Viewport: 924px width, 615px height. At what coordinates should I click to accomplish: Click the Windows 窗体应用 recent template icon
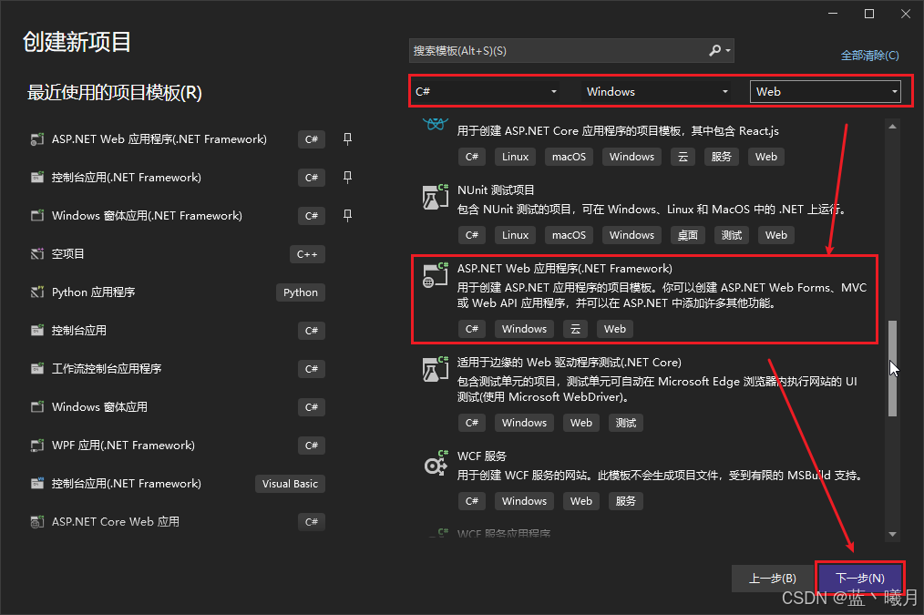pos(37,407)
